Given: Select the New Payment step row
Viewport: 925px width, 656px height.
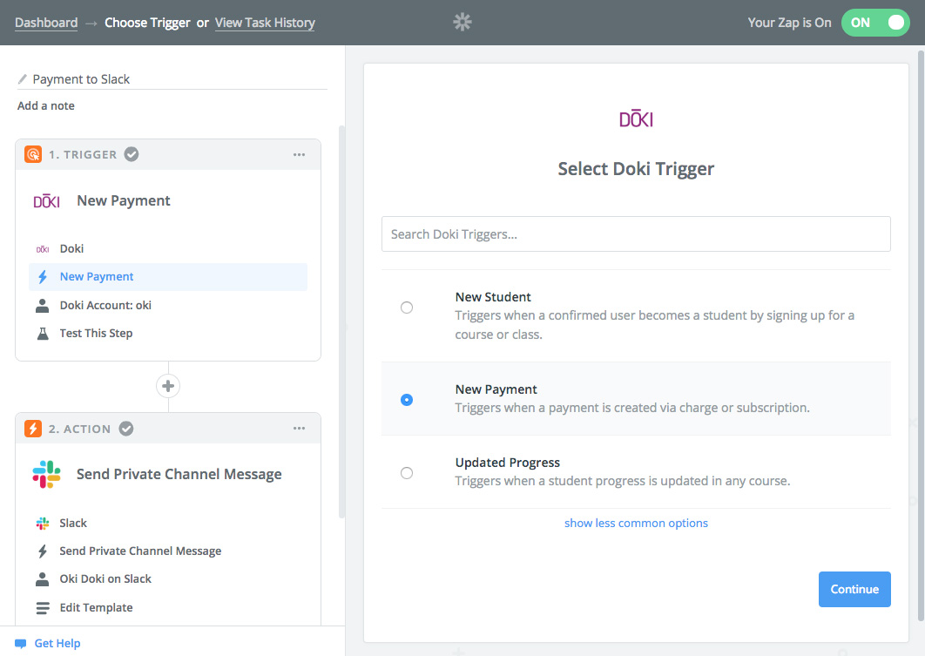Looking at the screenshot, I should pos(168,277).
